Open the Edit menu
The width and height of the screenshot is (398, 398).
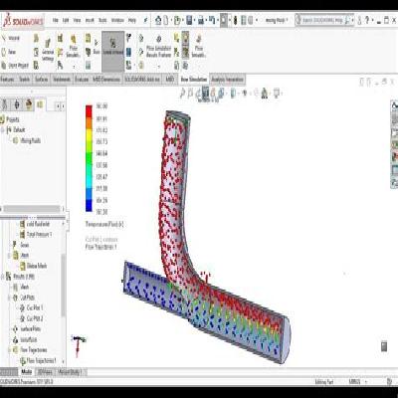(x=66, y=21)
